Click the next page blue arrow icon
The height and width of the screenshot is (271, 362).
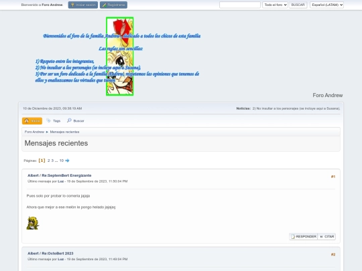coord(67,161)
